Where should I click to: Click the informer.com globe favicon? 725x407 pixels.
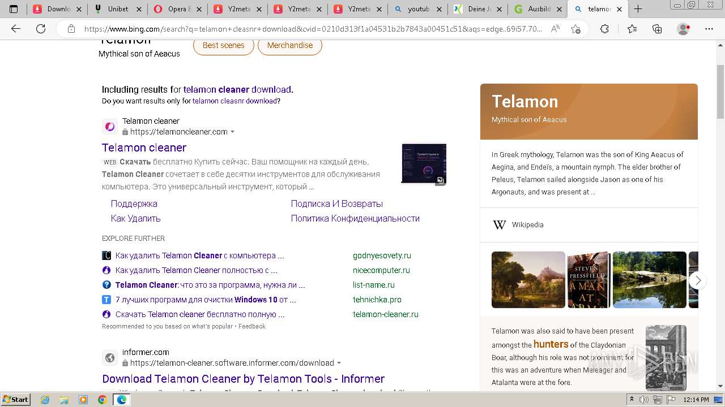(x=110, y=358)
